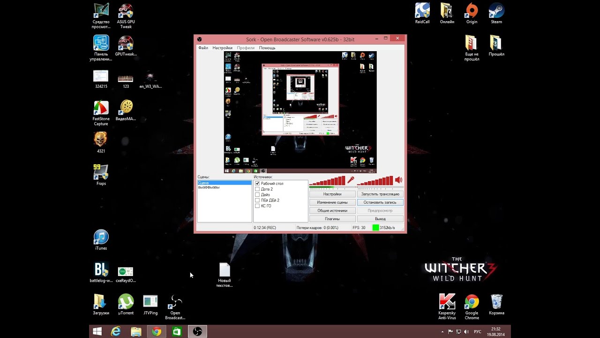This screenshot has width=600, height=338.
Task: Open ASUS GPU Tweak desktop shortcut
Action: tap(126, 15)
